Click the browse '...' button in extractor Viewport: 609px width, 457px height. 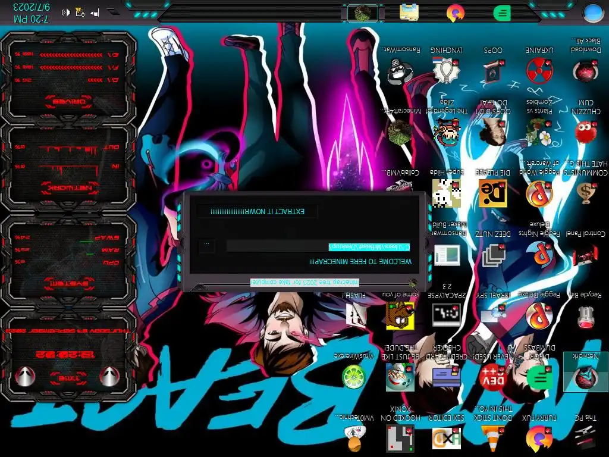coord(206,245)
